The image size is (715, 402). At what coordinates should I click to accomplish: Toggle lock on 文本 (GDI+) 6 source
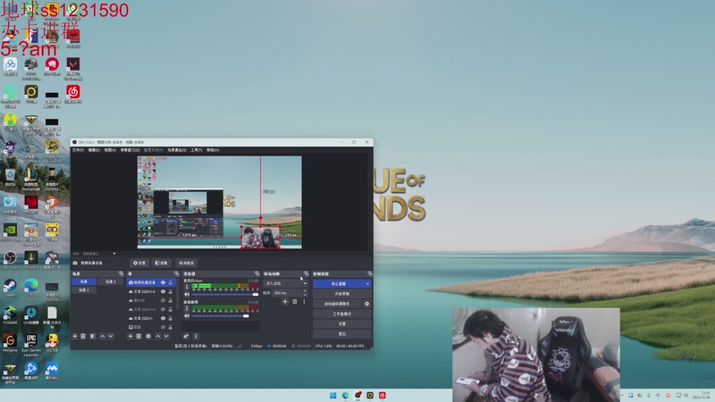tap(171, 292)
